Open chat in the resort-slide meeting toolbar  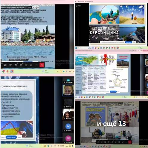point(10,65)
